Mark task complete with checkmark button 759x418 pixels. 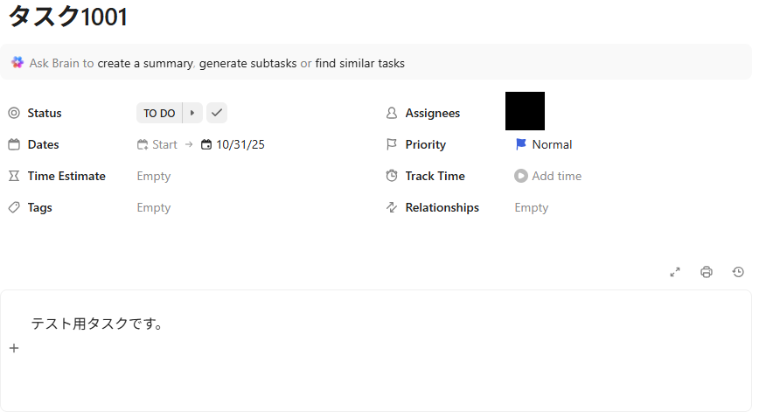[x=217, y=113]
